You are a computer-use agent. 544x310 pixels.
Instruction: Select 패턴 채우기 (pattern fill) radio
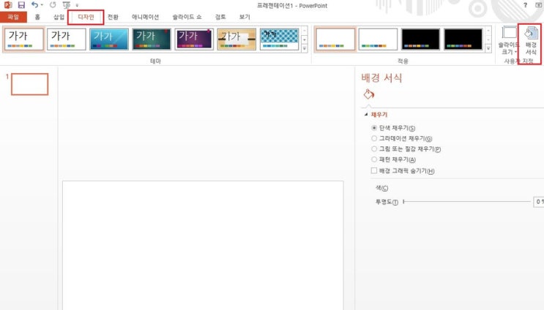pyautogui.click(x=374, y=159)
